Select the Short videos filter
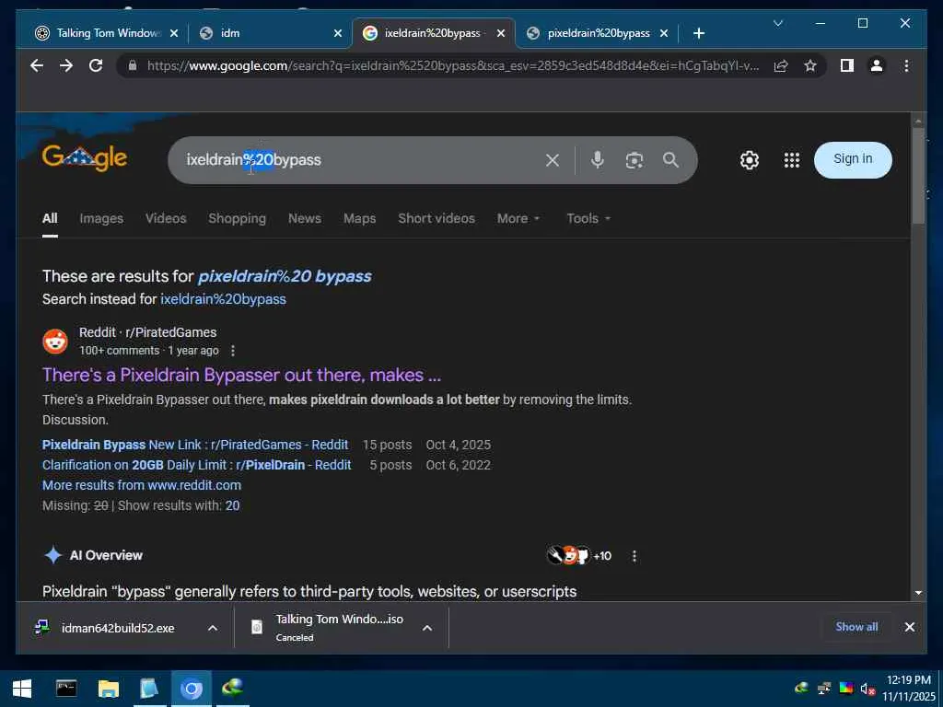The image size is (943, 707). coord(436,218)
